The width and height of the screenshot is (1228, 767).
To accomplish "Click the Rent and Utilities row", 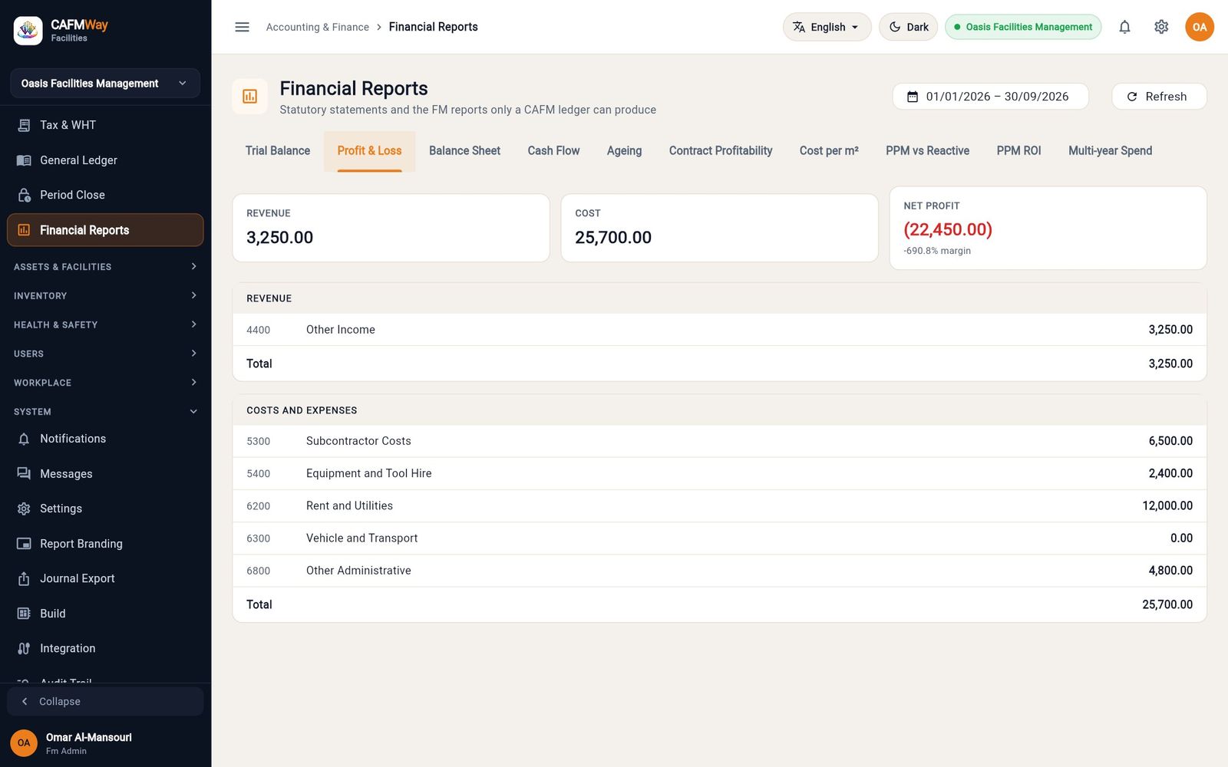I will tap(719, 505).
